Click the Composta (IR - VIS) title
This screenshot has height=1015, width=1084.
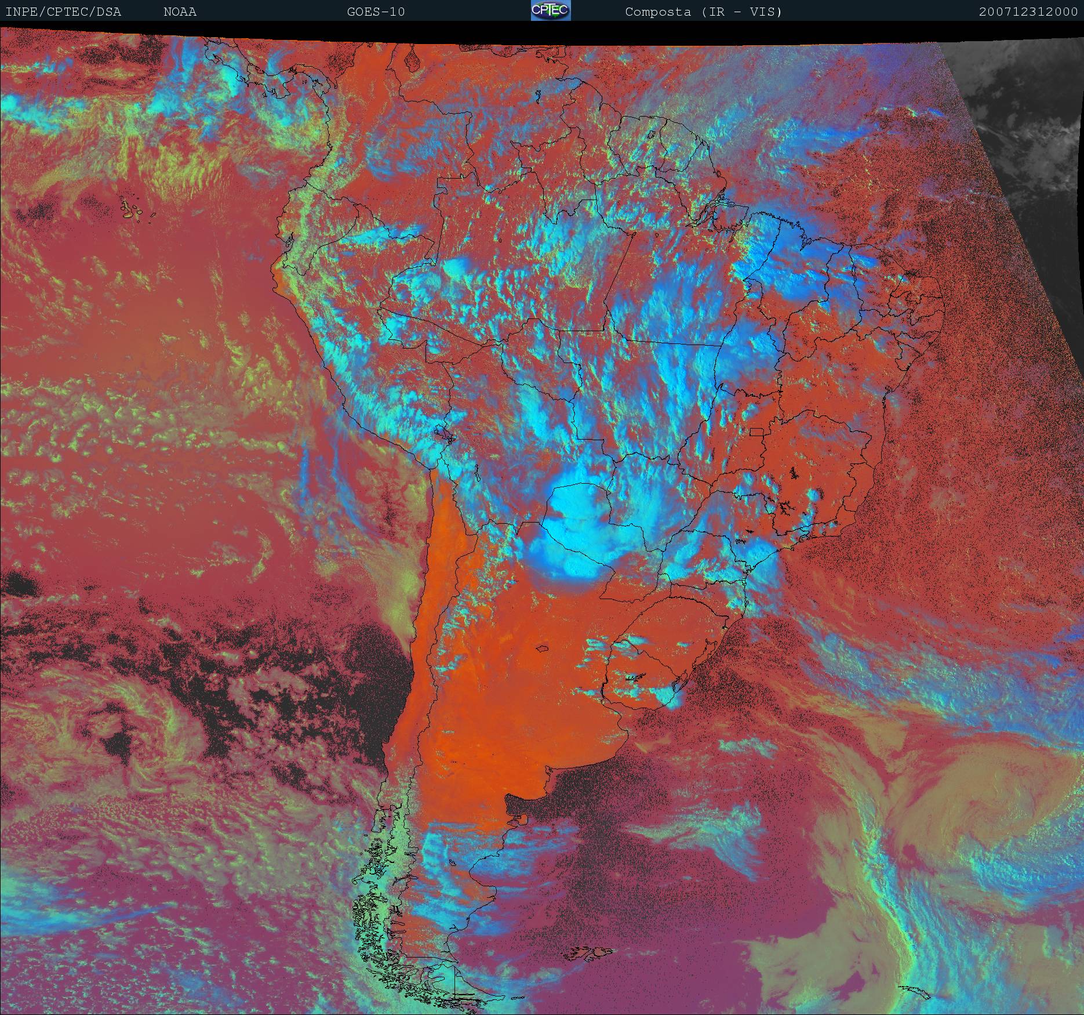(x=704, y=12)
